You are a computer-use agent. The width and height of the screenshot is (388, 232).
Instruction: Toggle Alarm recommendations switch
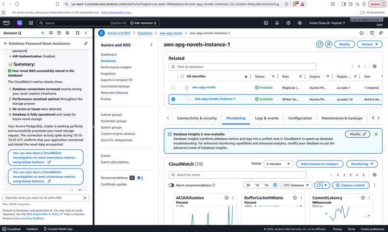tap(171, 185)
